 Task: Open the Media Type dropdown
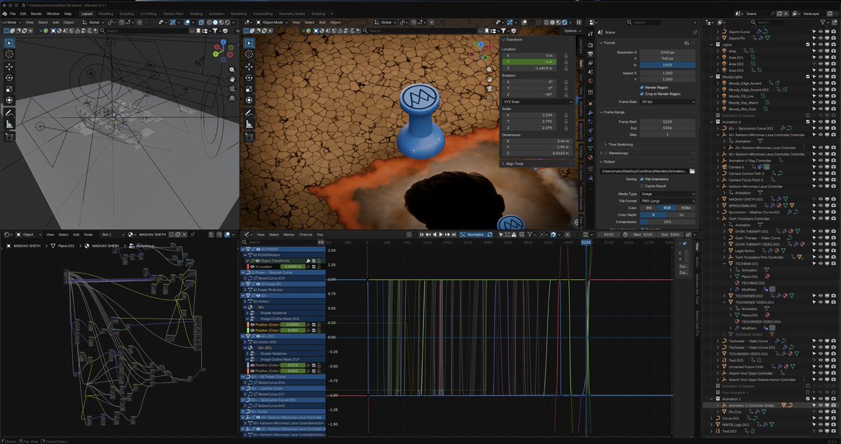coord(668,194)
